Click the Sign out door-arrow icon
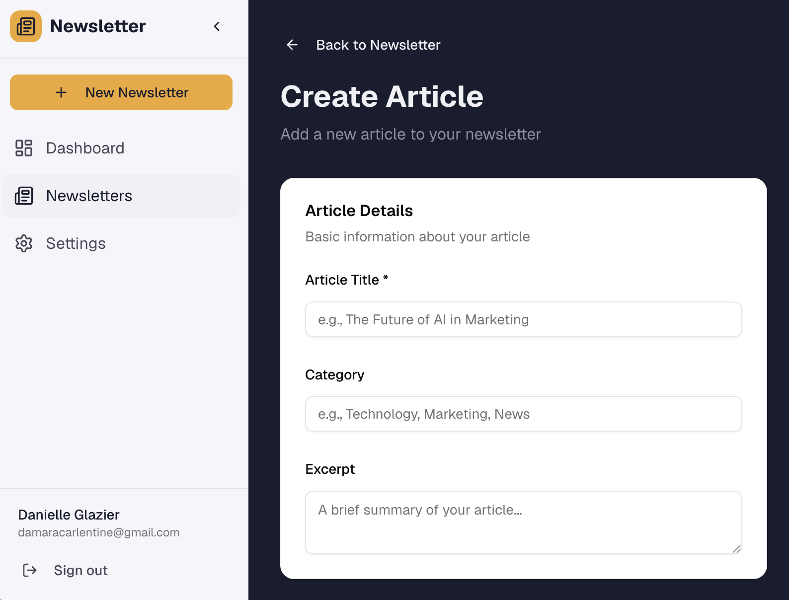This screenshot has height=600, width=789. point(30,570)
